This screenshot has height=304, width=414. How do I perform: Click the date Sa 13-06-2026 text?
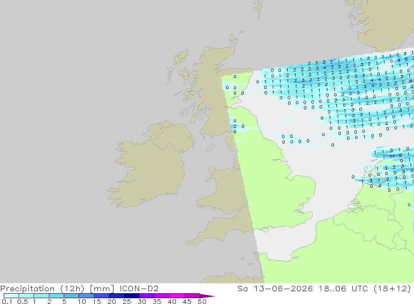tap(275, 288)
